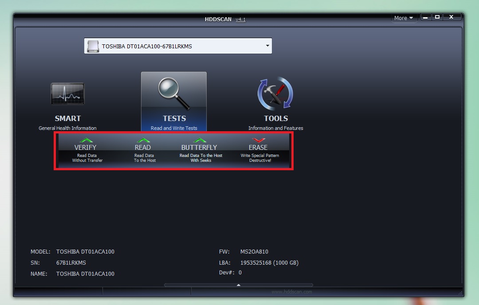Open the TOOLS hammer icon
479x305 pixels.
pyautogui.click(x=275, y=94)
